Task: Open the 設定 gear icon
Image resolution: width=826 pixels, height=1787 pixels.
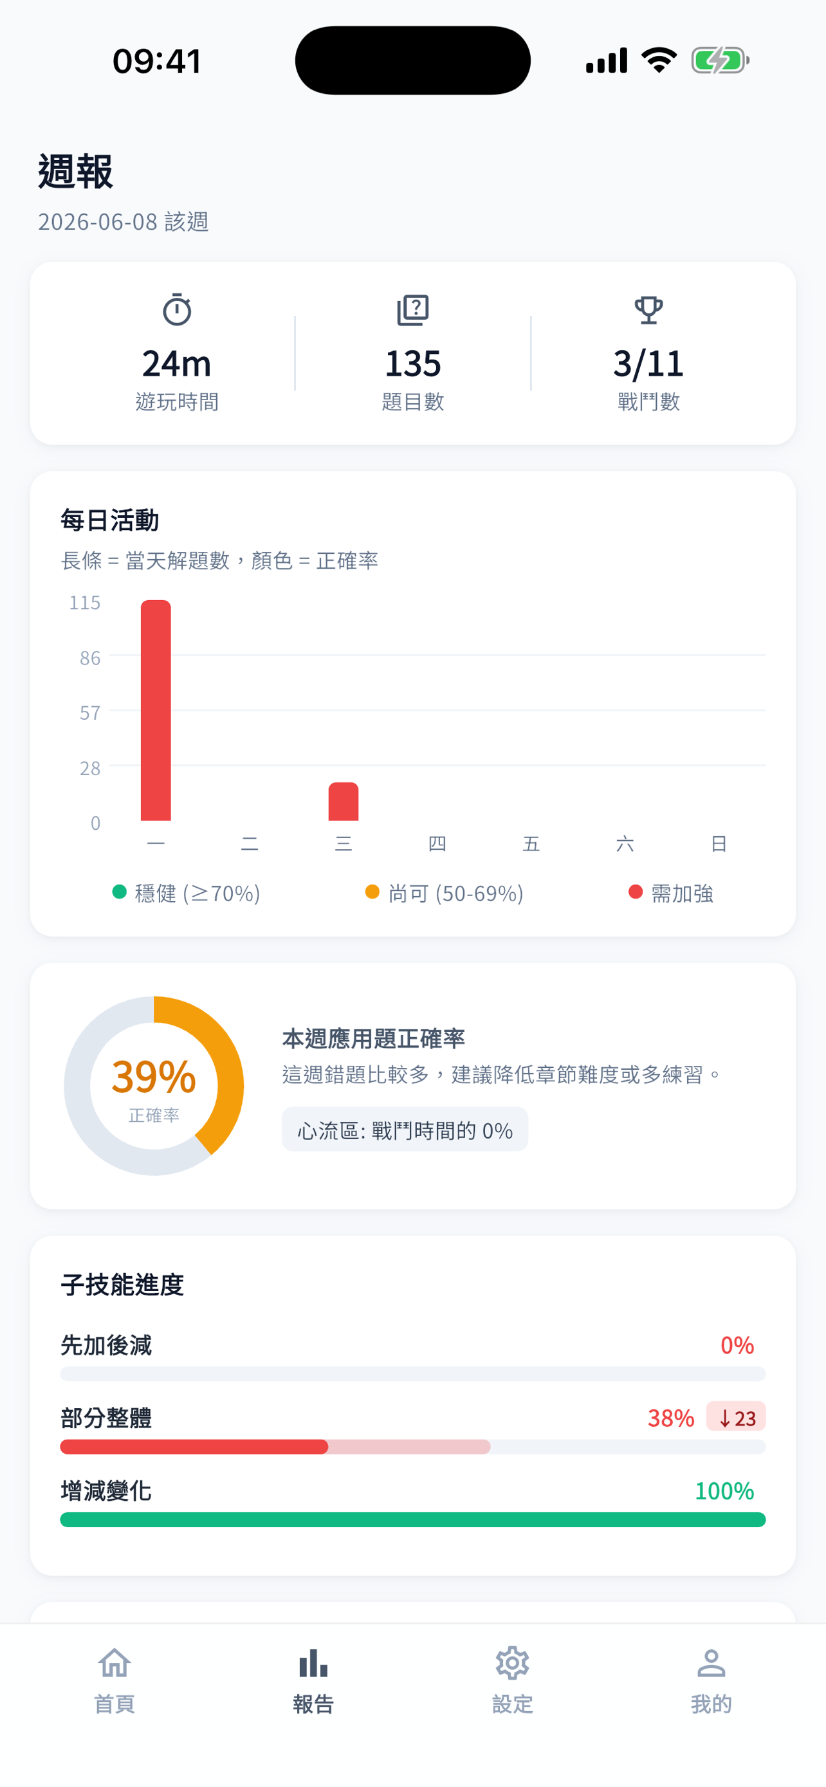Action: click(x=513, y=1663)
